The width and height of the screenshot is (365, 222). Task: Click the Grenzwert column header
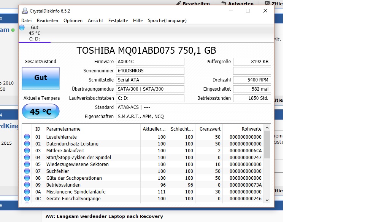209,129
